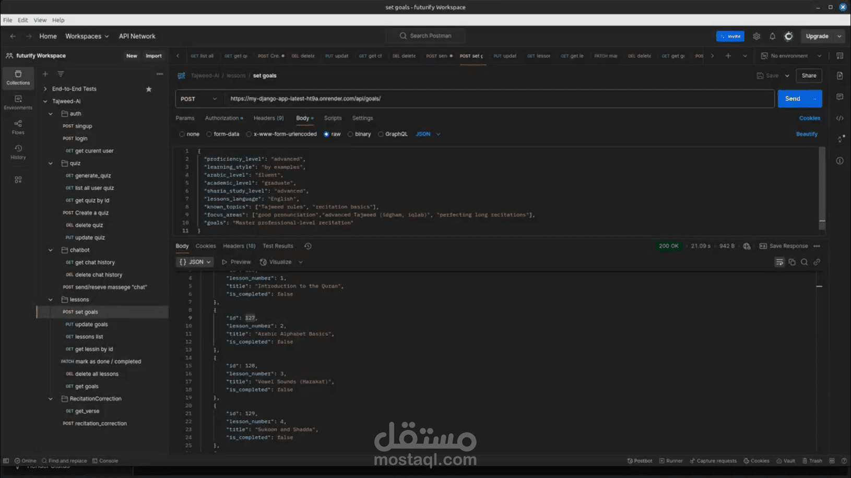This screenshot has height=478, width=851.
Task: Open the No environment selector
Action: tap(791, 56)
